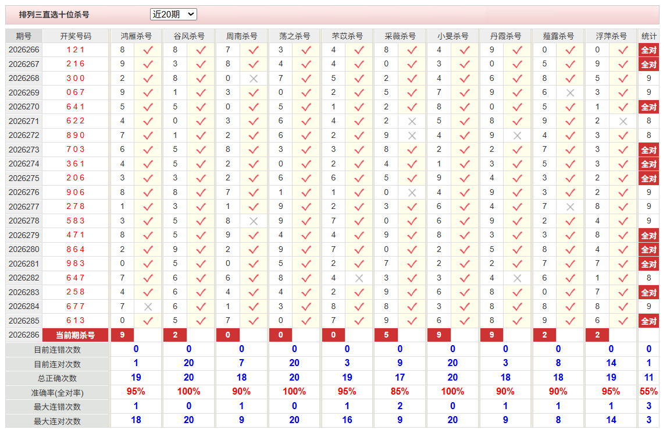This screenshot has height=433, width=670.
Task: Click the 开奖号码 column header
Action: [76, 36]
